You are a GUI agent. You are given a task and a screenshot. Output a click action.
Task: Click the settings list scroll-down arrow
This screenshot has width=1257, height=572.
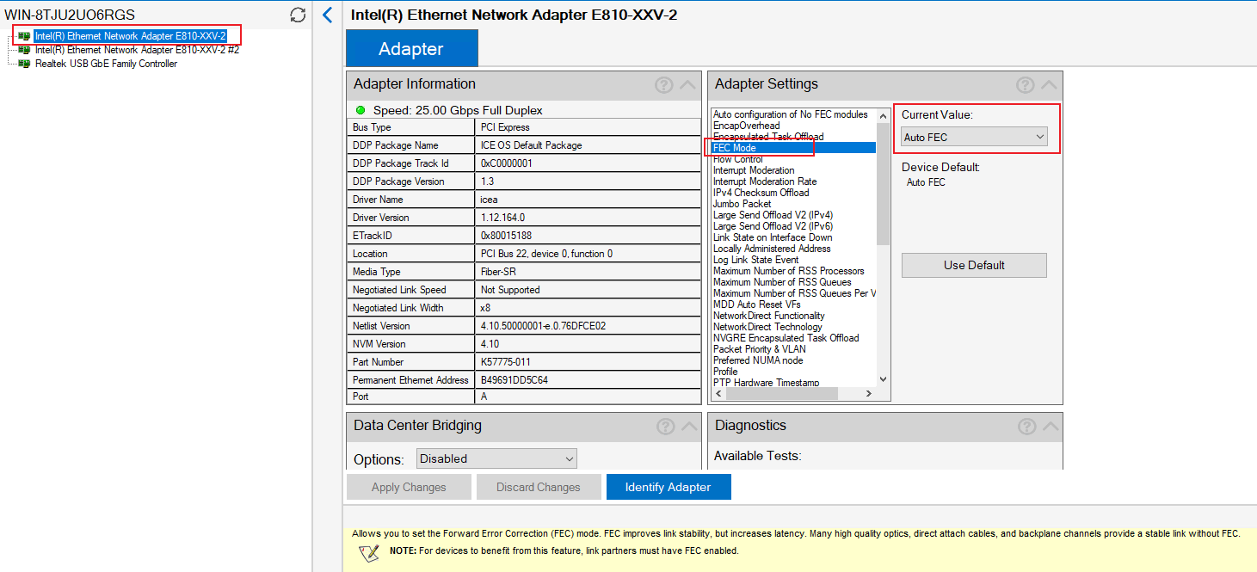(x=883, y=379)
